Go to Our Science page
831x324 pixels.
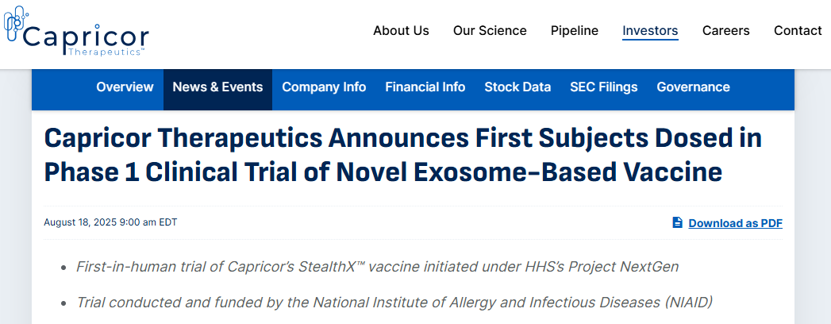pos(490,30)
